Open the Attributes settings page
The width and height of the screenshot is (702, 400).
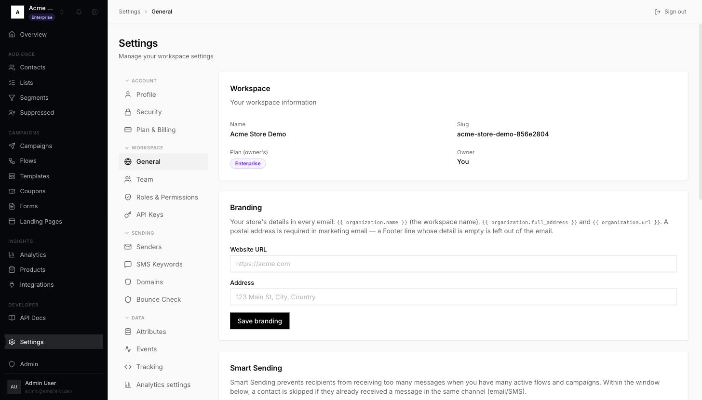[x=163, y=332]
